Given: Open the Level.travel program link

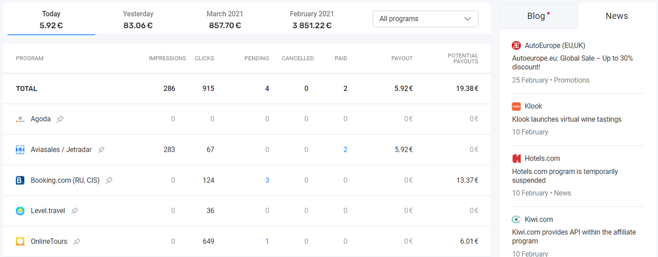Looking at the screenshot, I should click(x=48, y=211).
